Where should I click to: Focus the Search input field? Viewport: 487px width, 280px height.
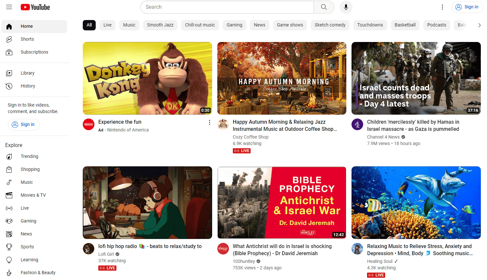[x=227, y=7]
